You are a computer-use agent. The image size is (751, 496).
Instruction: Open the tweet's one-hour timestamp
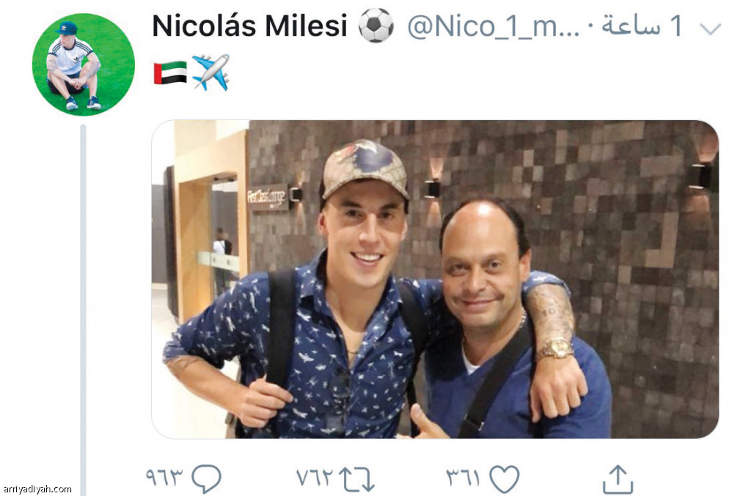[x=641, y=26]
